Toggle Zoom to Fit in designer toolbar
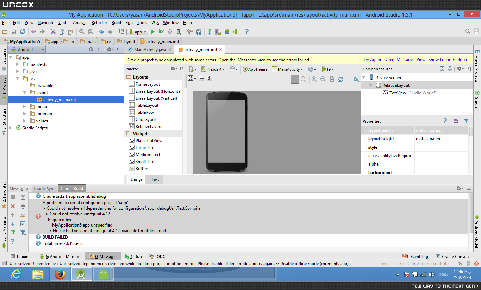481x290 pixels. (x=295, y=79)
